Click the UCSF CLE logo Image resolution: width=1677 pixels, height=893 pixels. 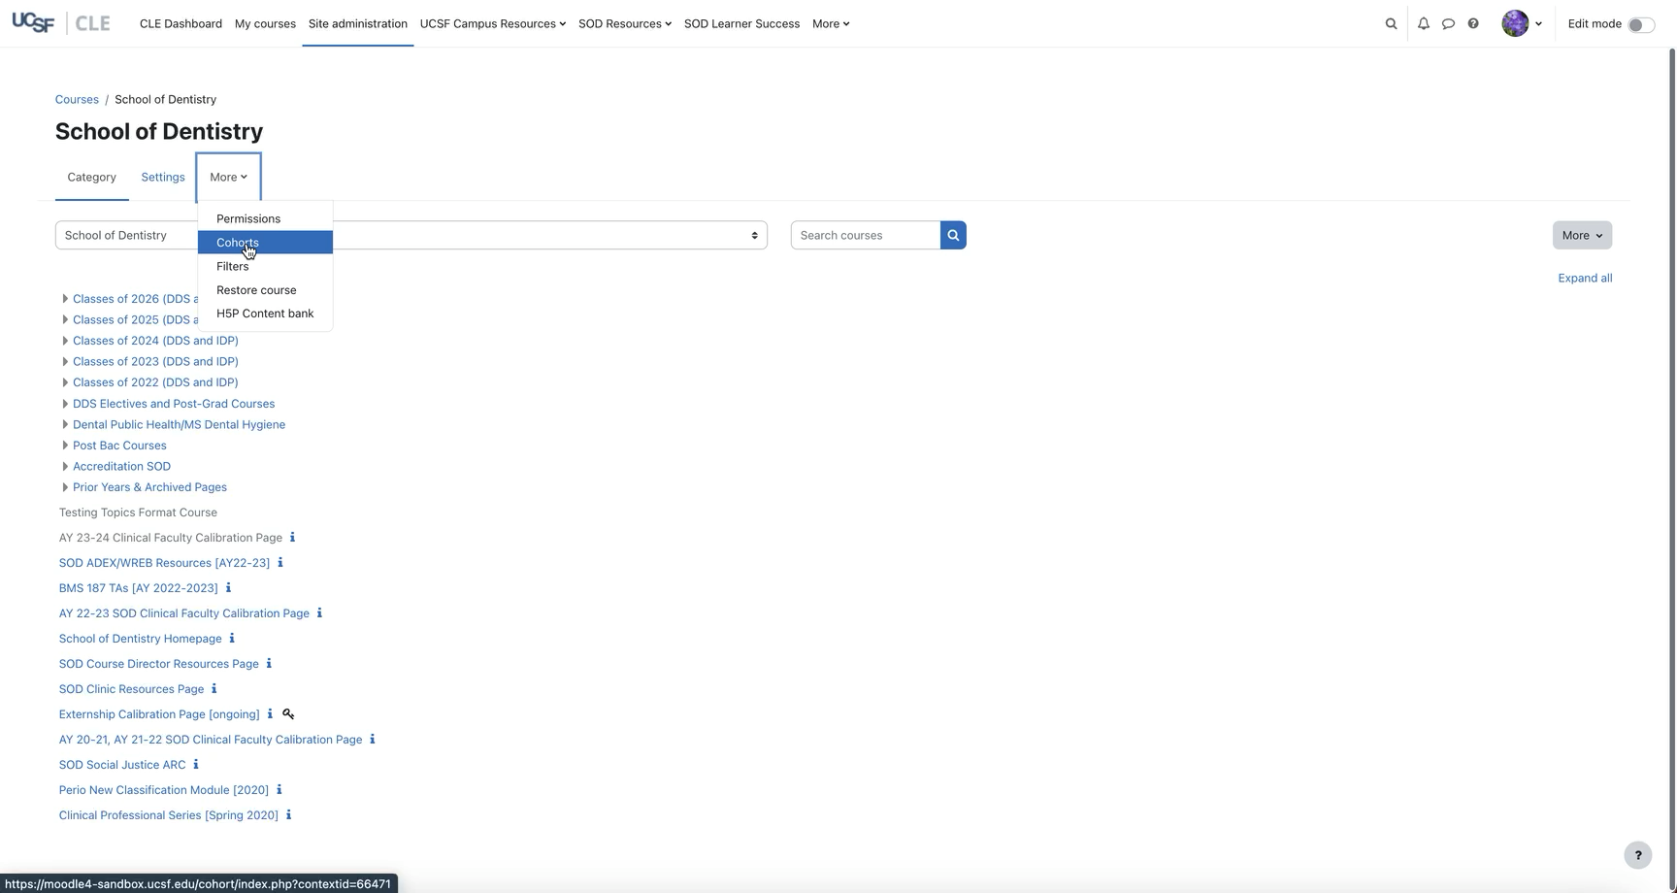click(60, 23)
